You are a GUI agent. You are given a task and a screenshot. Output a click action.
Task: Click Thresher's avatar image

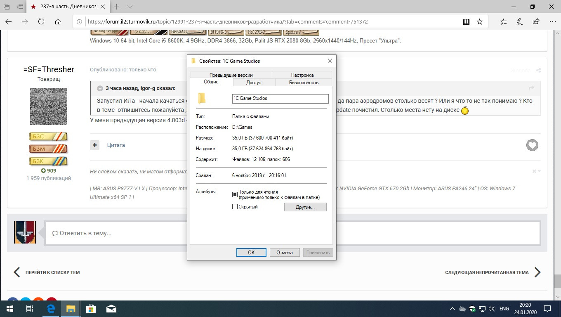pyautogui.click(x=49, y=106)
